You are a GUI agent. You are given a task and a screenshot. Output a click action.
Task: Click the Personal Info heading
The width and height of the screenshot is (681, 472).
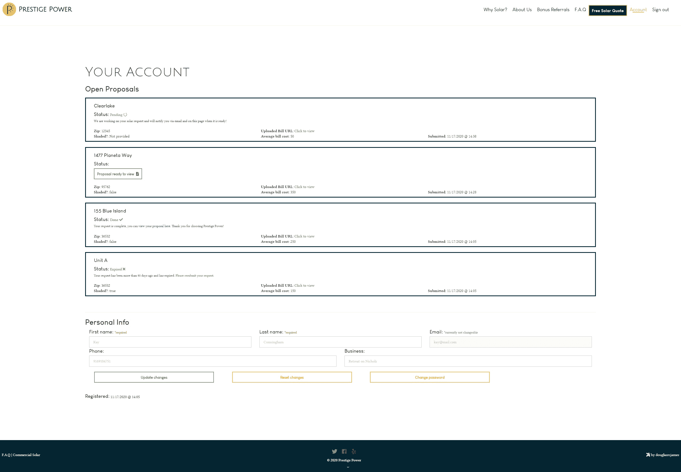click(107, 322)
